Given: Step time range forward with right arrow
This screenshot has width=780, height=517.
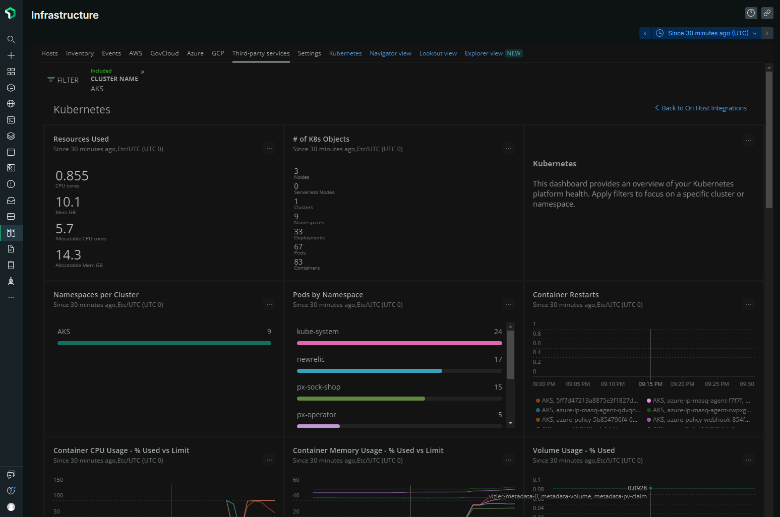Looking at the screenshot, I should point(767,33).
